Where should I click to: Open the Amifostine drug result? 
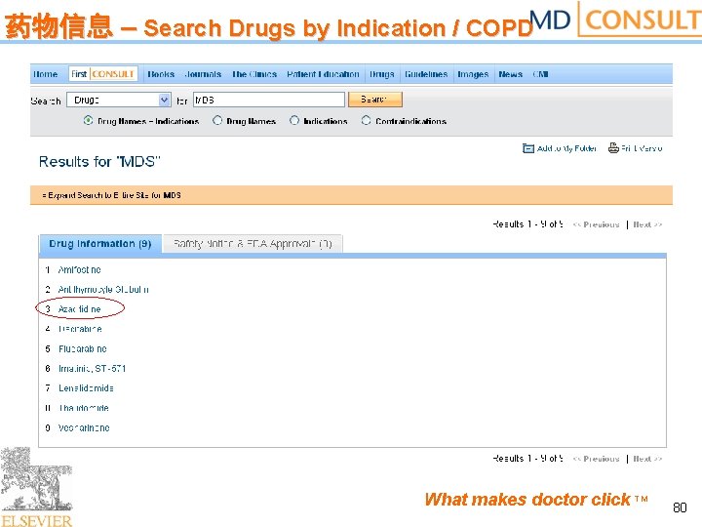(80, 269)
